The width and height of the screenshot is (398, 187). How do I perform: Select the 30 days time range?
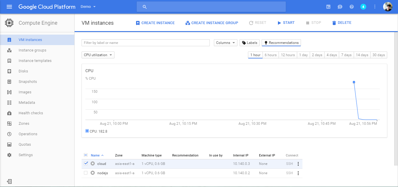[x=379, y=55]
